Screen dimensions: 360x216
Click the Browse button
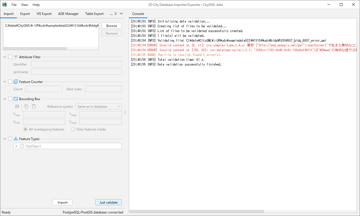click(x=112, y=26)
